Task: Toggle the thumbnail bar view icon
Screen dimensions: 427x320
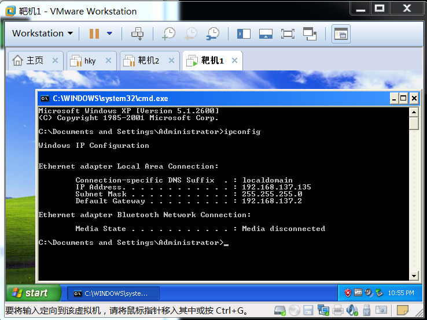Action: point(266,34)
